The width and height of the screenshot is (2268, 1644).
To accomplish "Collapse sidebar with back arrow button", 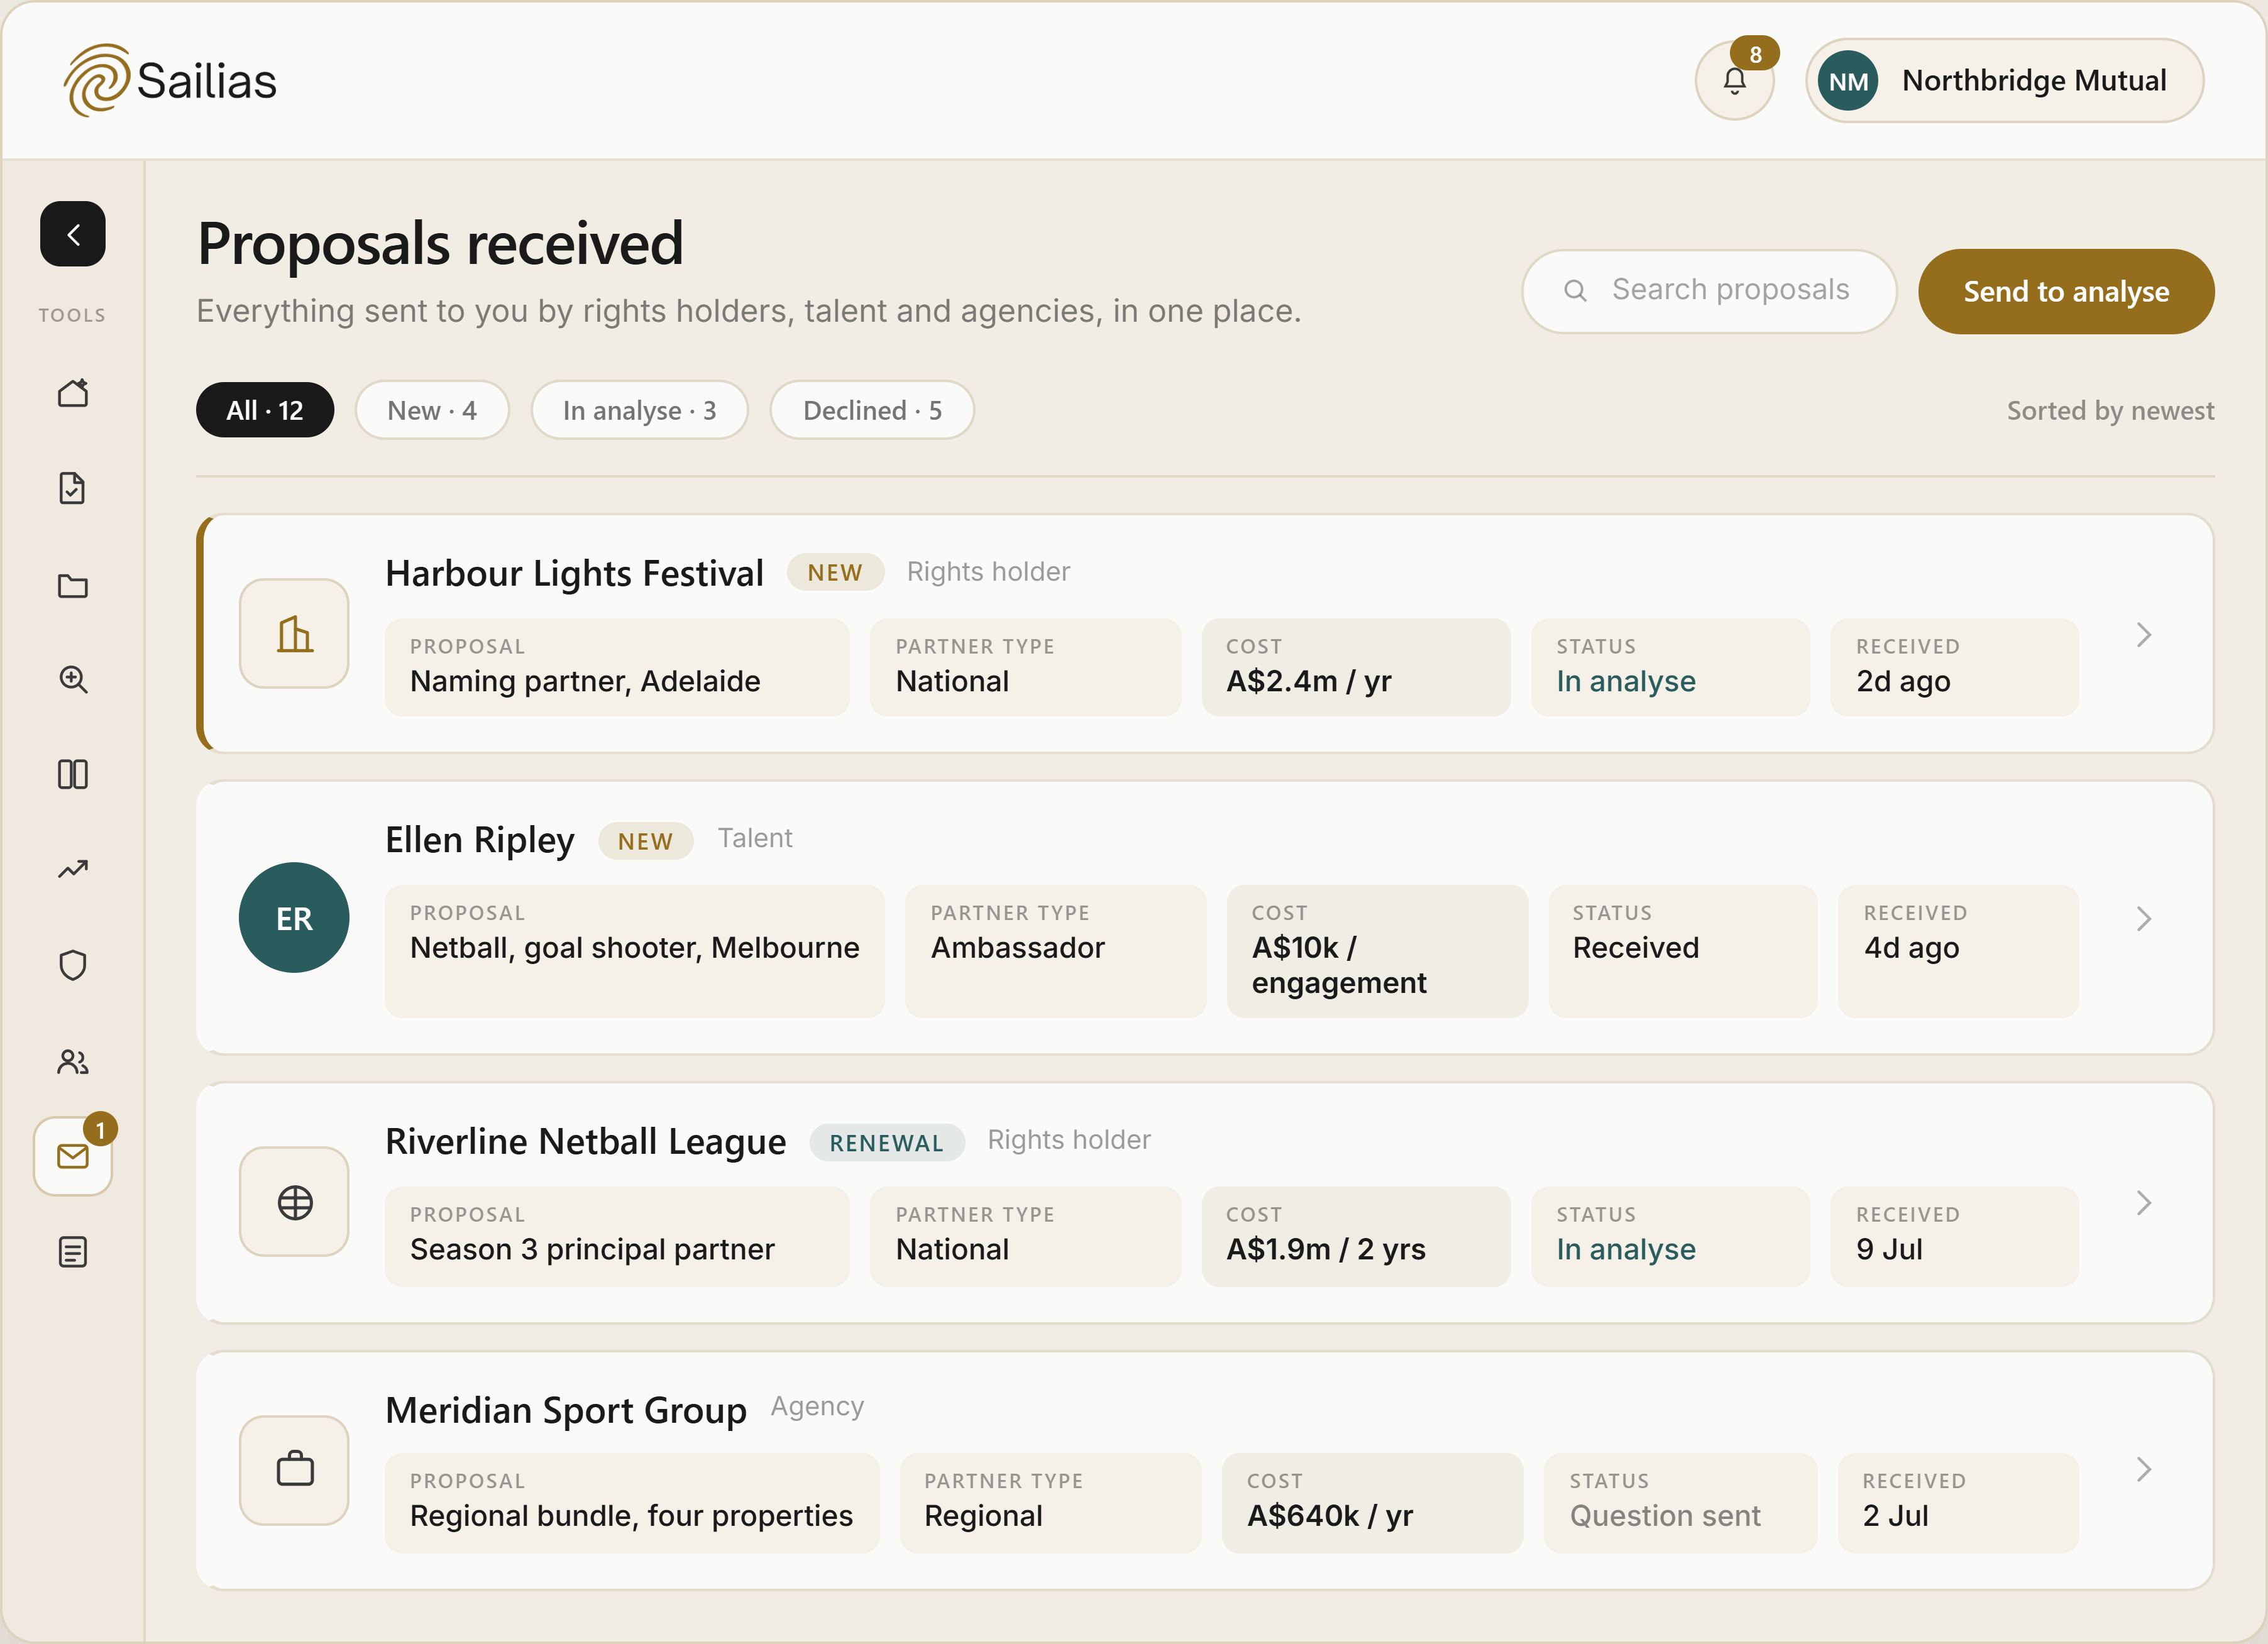I will click(x=72, y=234).
